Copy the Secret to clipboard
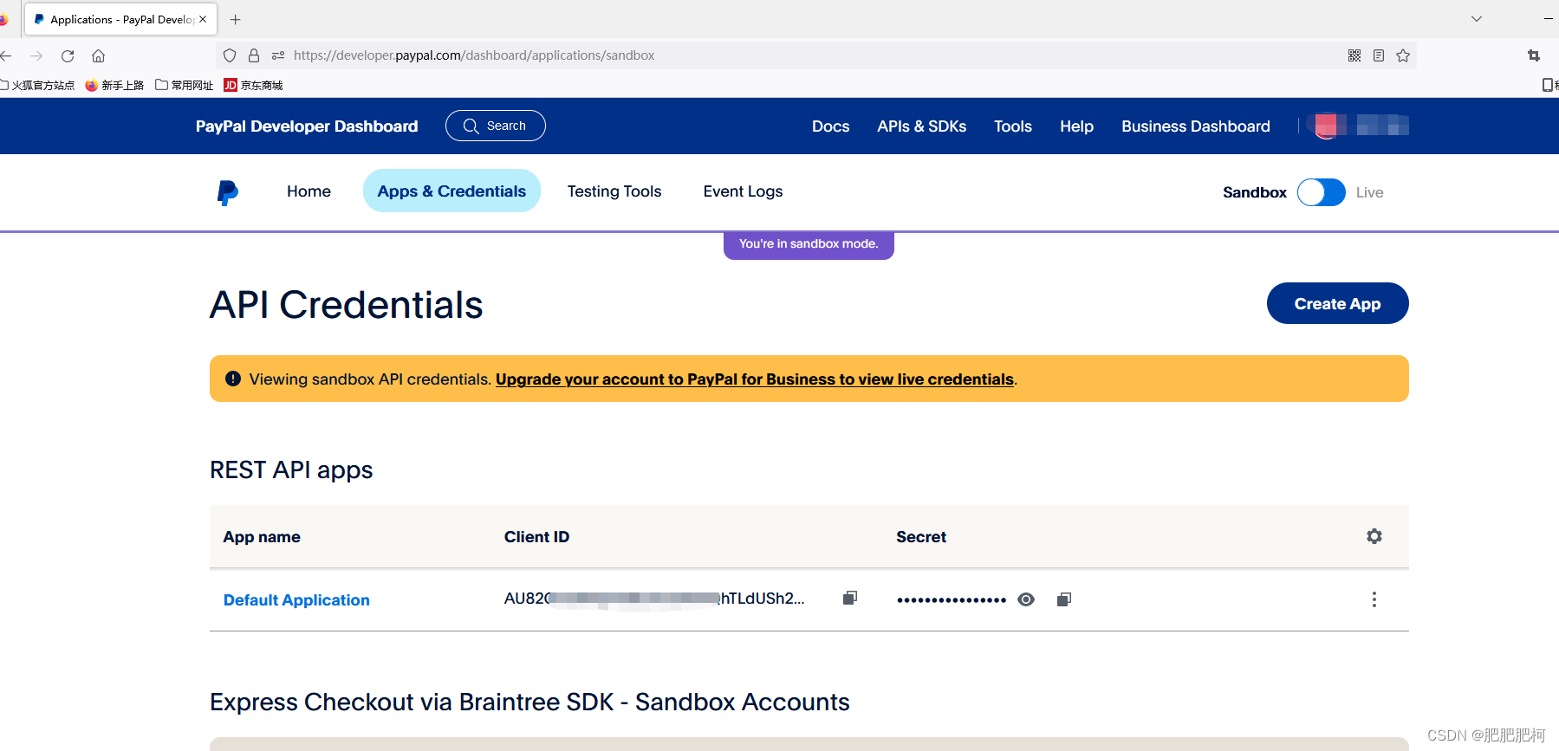 point(1064,599)
